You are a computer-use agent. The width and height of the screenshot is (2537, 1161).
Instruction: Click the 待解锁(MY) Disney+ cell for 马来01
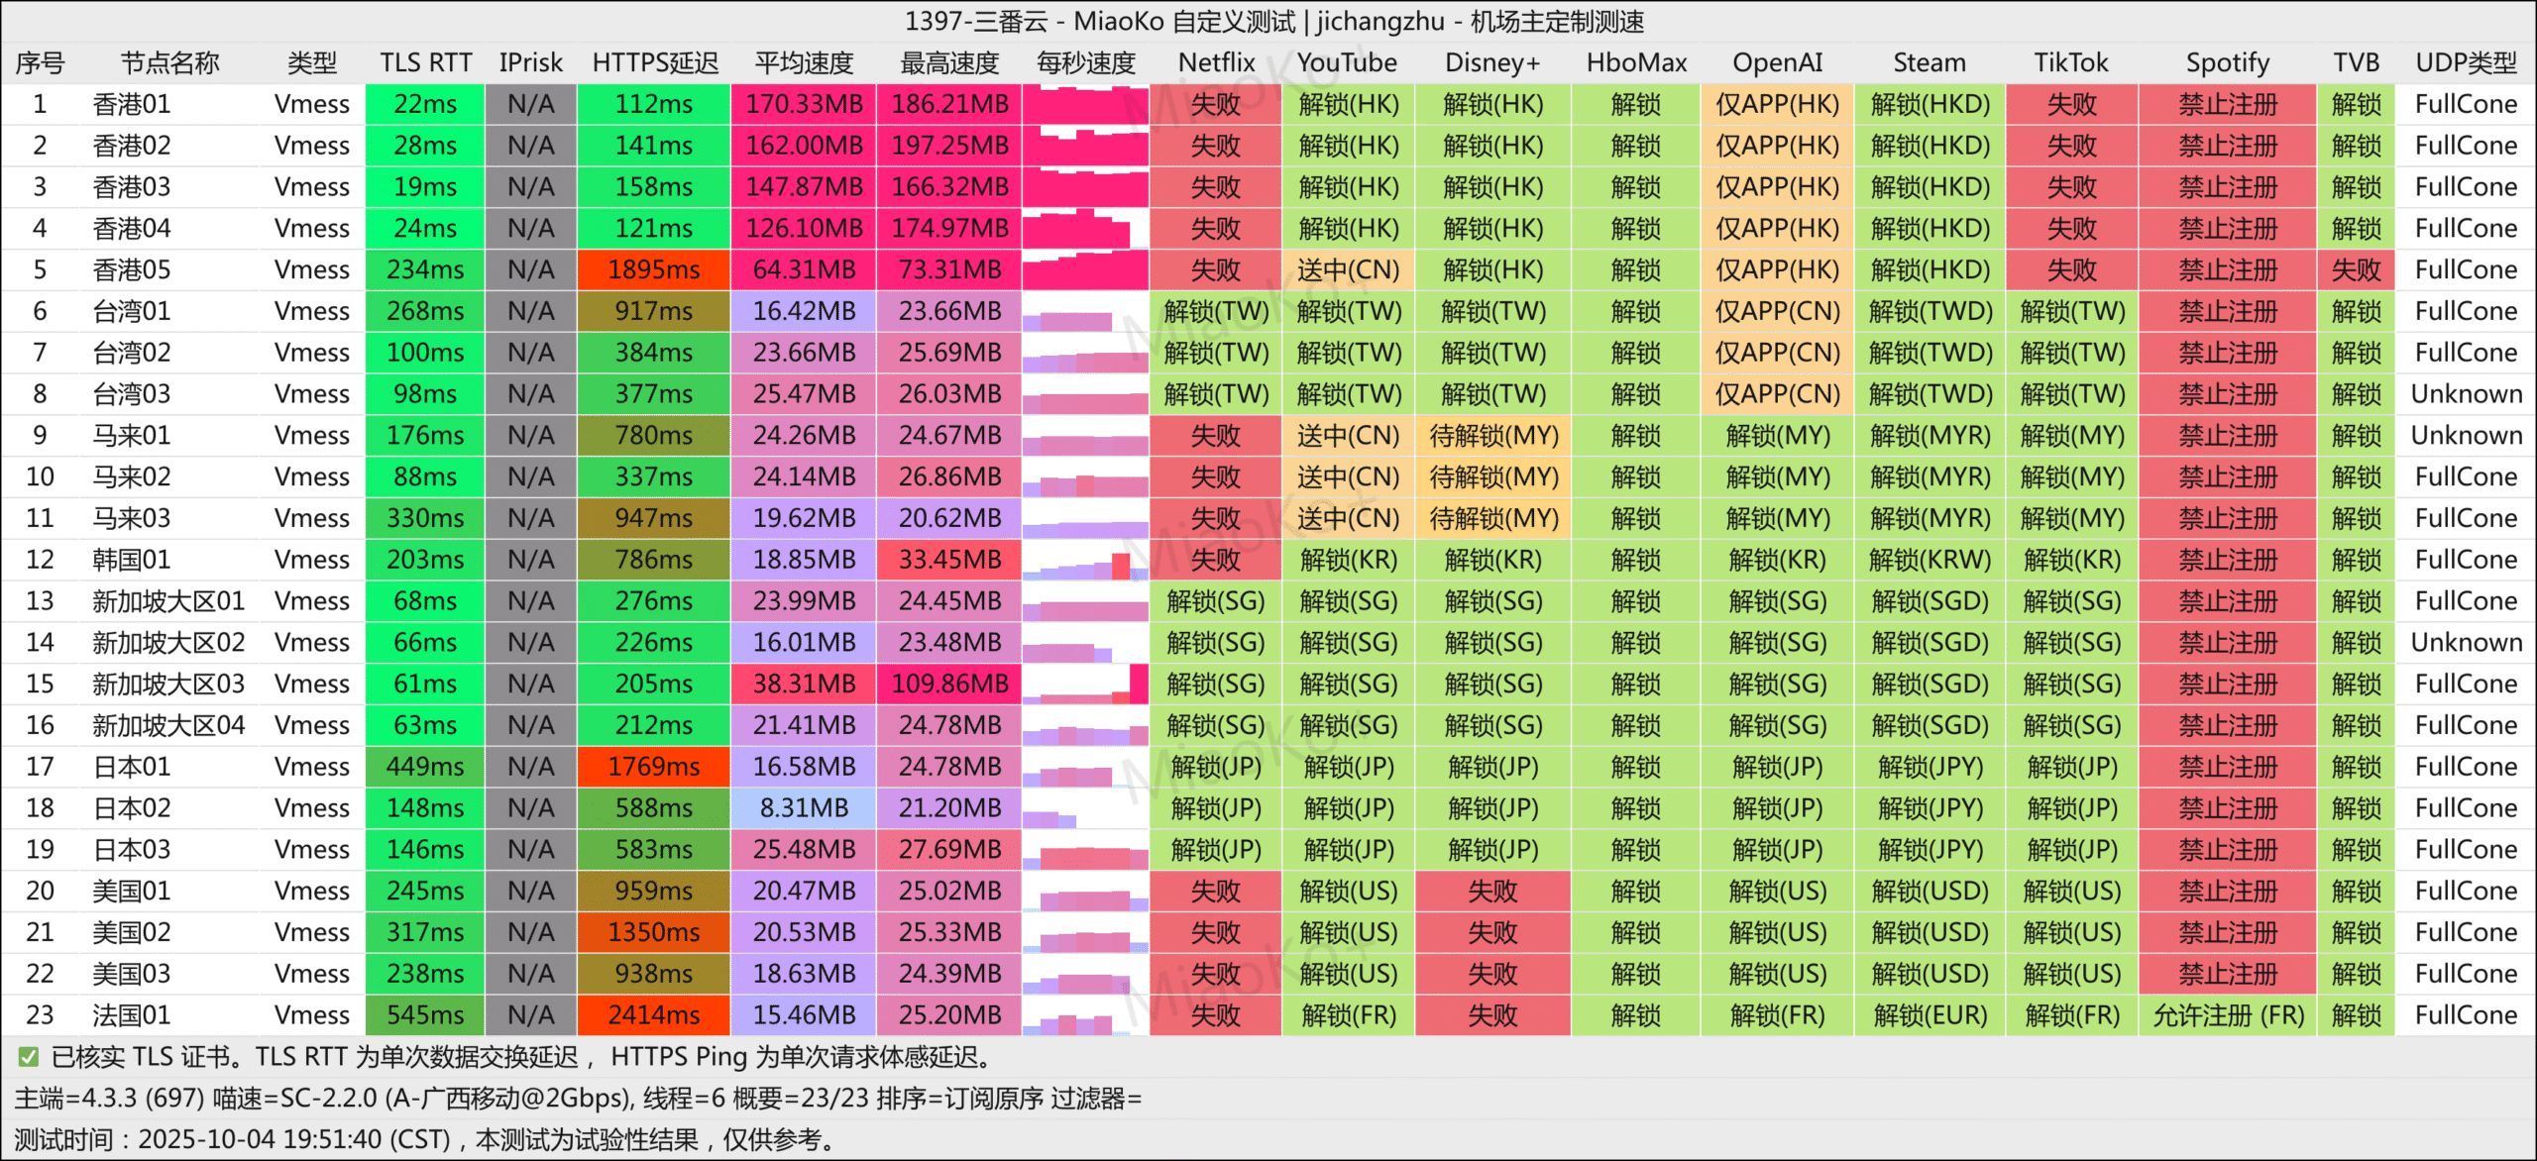(1493, 436)
